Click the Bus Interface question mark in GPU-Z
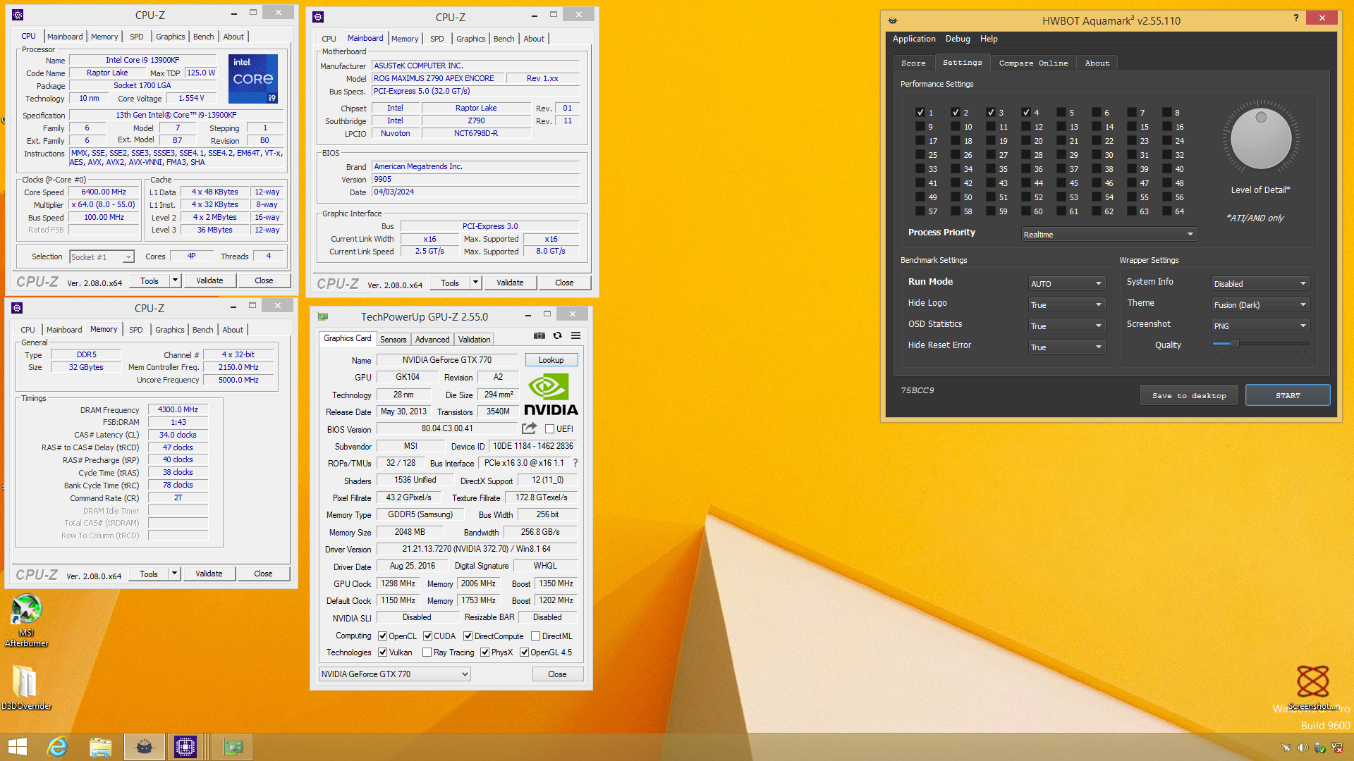This screenshot has width=1354, height=761. point(575,463)
